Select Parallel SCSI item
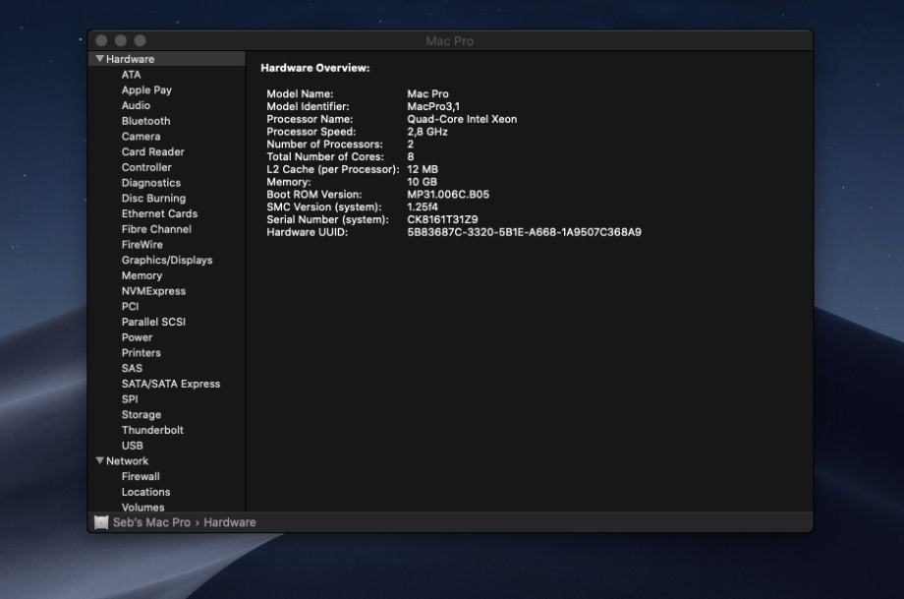904x599 pixels. (153, 322)
